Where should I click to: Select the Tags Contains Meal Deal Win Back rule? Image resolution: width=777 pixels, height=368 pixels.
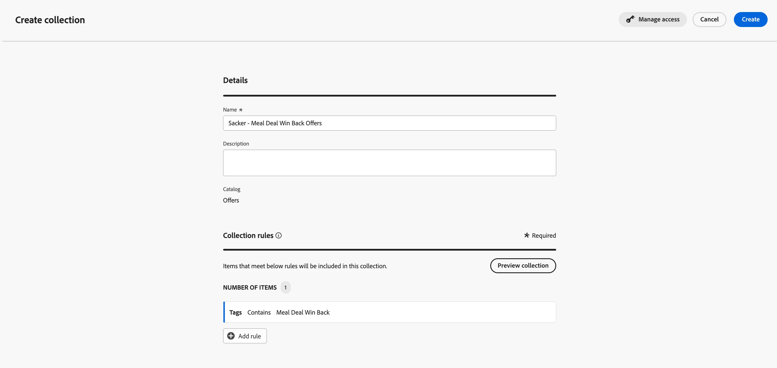point(389,312)
